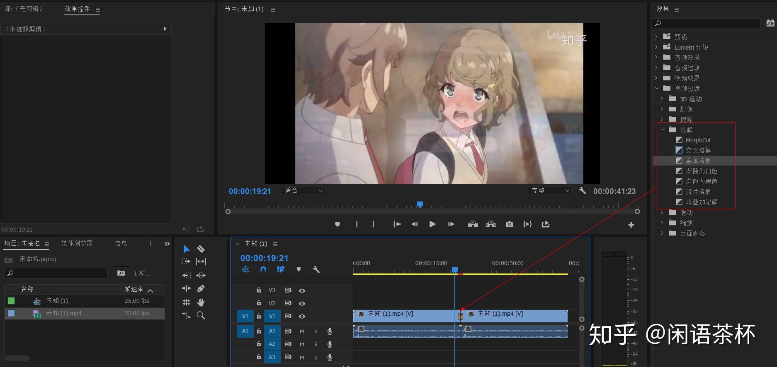Open the program monitor button editor plus
The image size is (777, 367).
coord(631,225)
